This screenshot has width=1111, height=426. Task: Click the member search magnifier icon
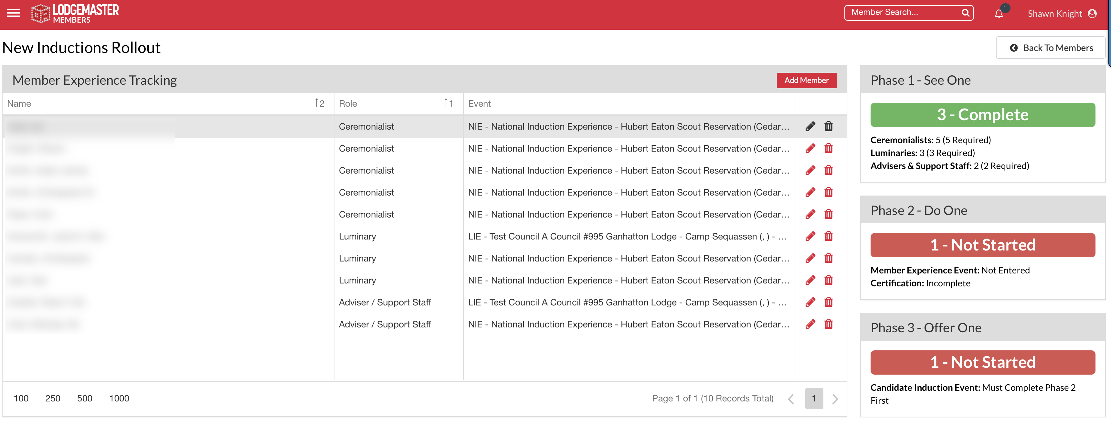point(965,13)
